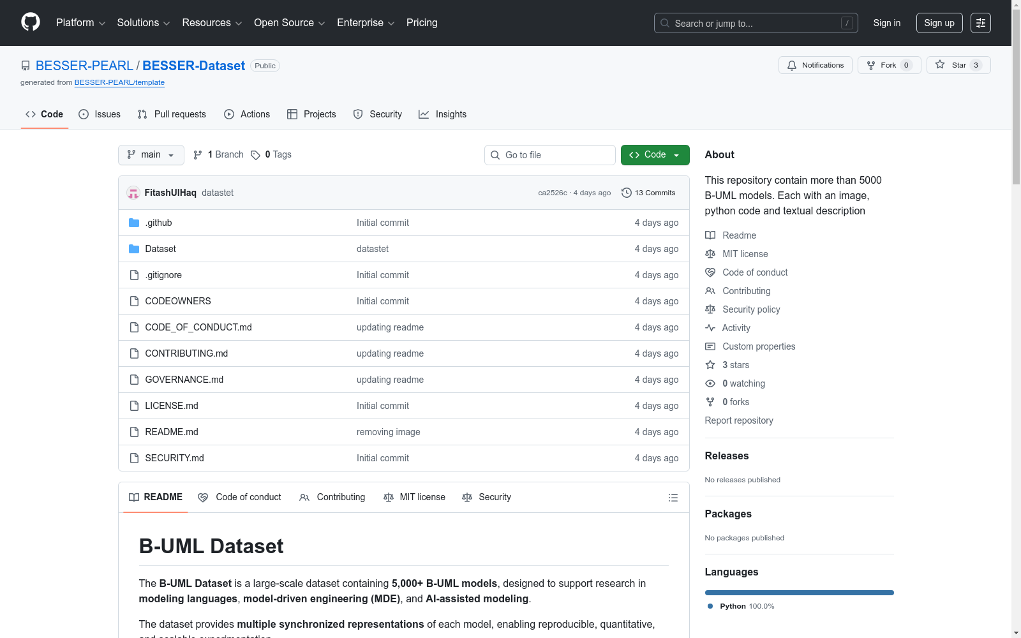
Task: Expand the Solutions menu
Action: pos(144,23)
